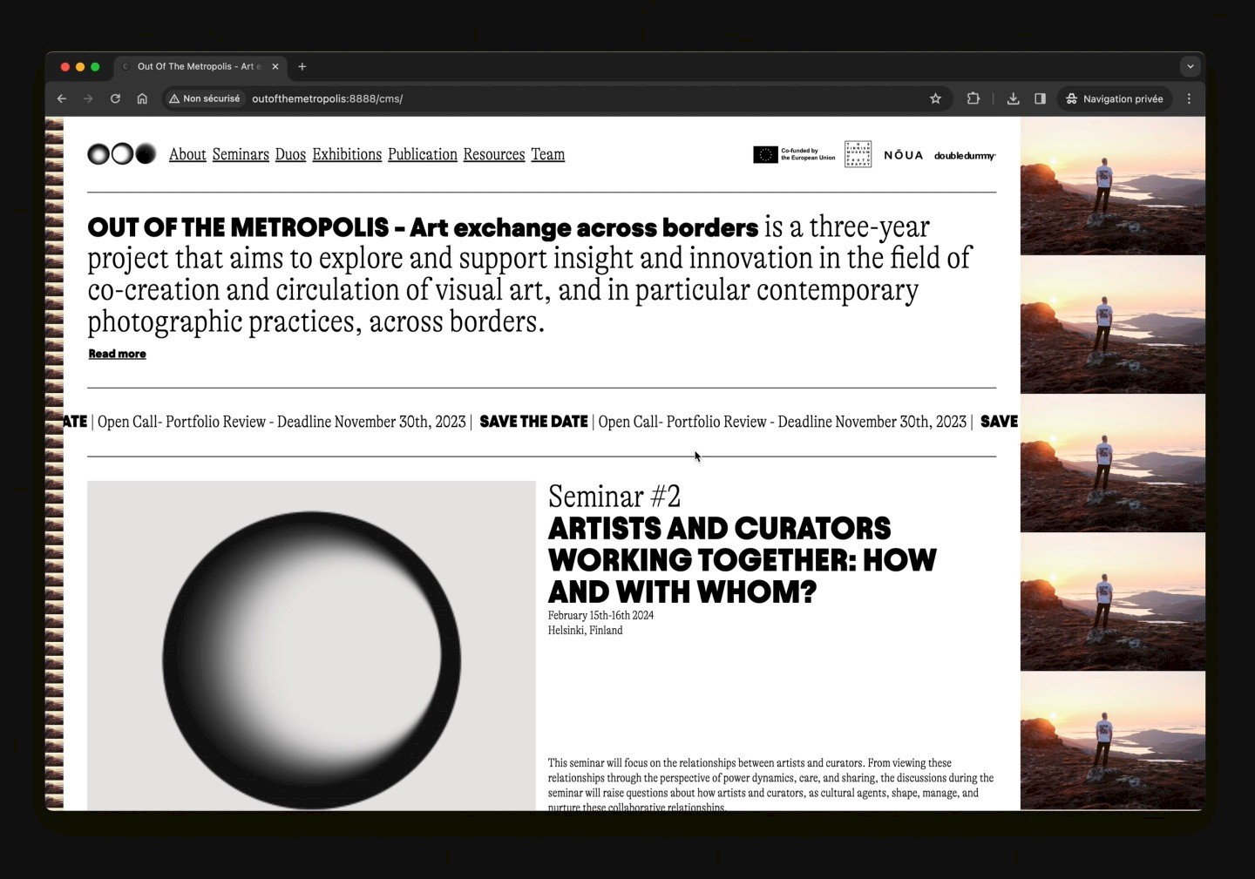Click the topmost sunset photo thumbnail
1255x879 pixels.
pyautogui.click(x=1113, y=186)
